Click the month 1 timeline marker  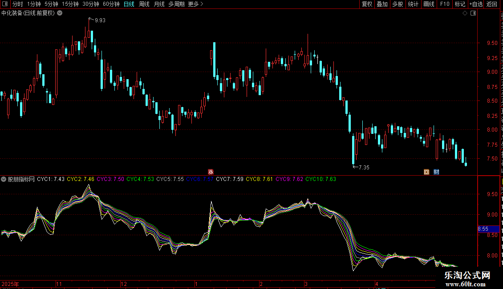(x=196, y=284)
